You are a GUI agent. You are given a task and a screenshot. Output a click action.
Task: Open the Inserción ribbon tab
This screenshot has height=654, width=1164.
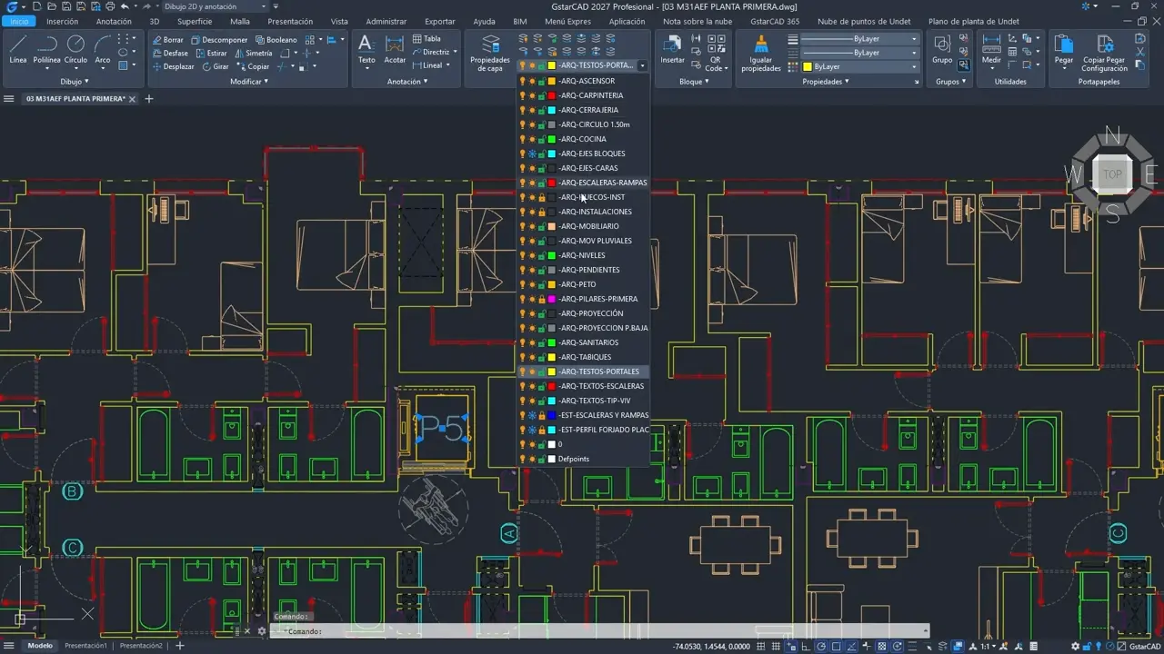62,21
